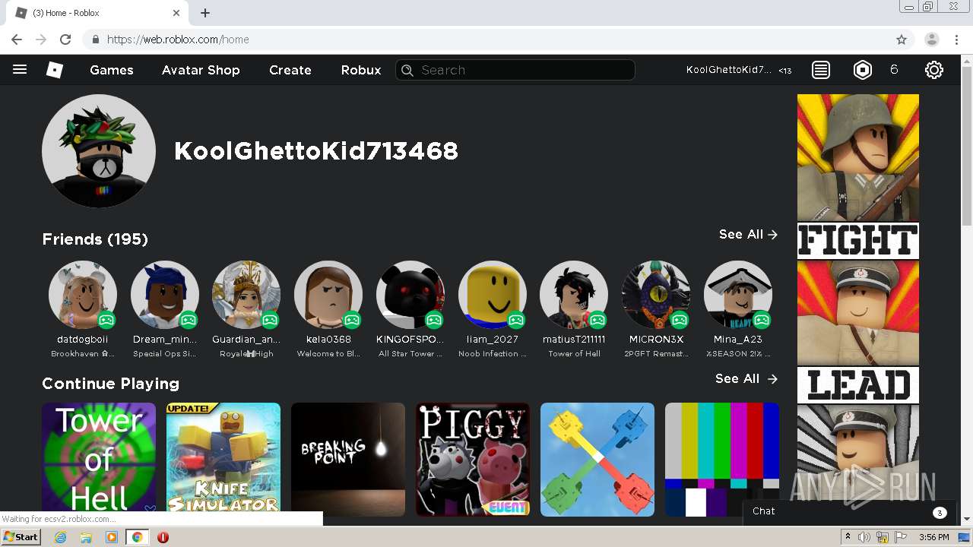The height and width of the screenshot is (547, 973).
Task: Open the Windows Start menu
Action: pos(21,537)
